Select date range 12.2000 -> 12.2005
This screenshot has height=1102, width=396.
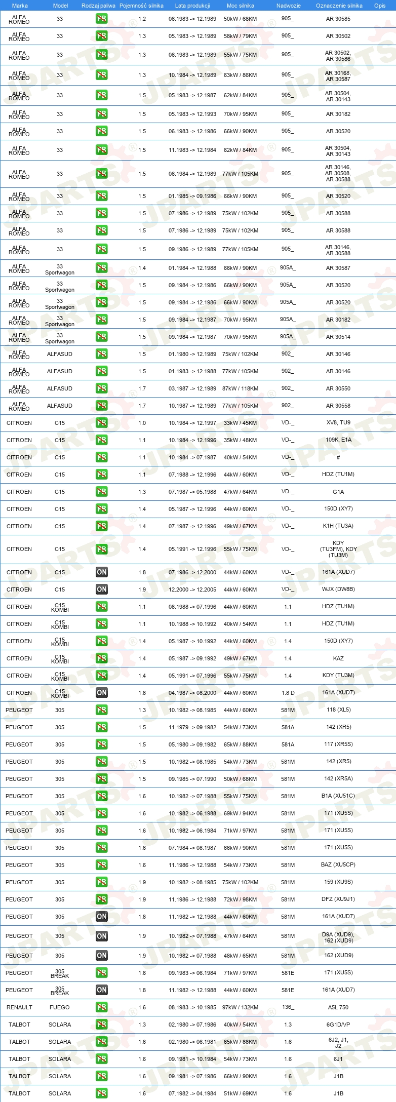[x=192, y=589]
